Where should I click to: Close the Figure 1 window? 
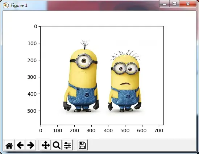point(188,4)
